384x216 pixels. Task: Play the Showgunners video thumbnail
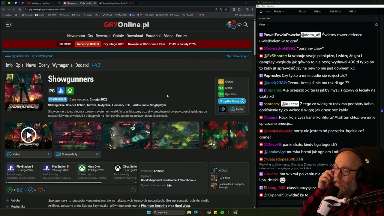click(28, 135)
